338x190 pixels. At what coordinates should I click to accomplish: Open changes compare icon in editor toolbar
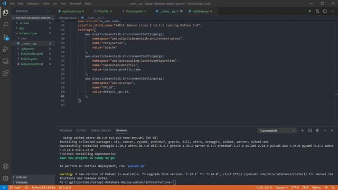(317, 11)
